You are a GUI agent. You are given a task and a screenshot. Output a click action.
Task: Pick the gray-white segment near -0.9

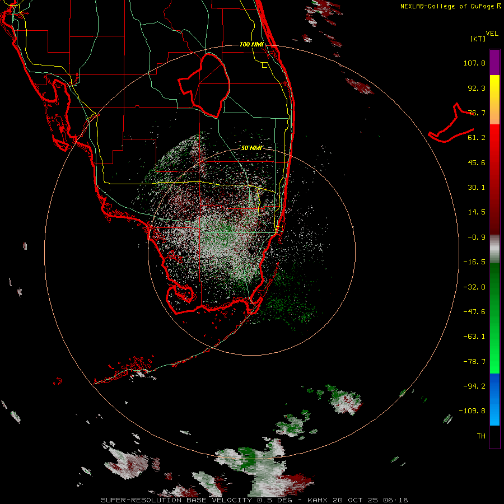coord(494,248)
